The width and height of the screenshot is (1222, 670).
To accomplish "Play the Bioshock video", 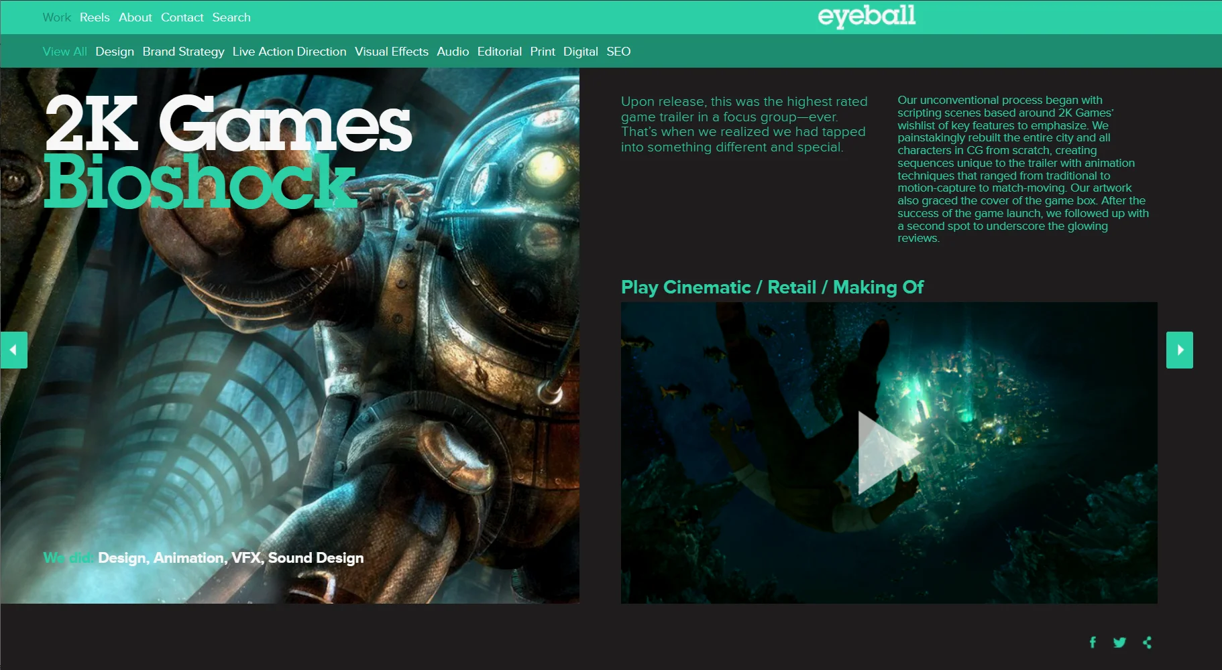I will tap(889, 453).
